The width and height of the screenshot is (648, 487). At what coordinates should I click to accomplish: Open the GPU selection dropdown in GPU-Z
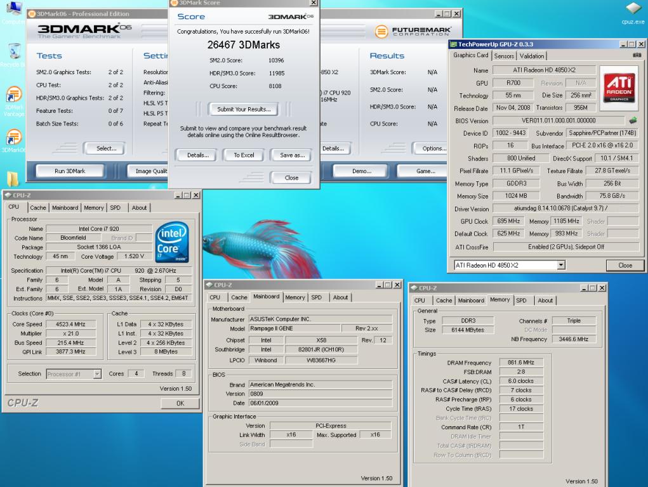[561, 265]
